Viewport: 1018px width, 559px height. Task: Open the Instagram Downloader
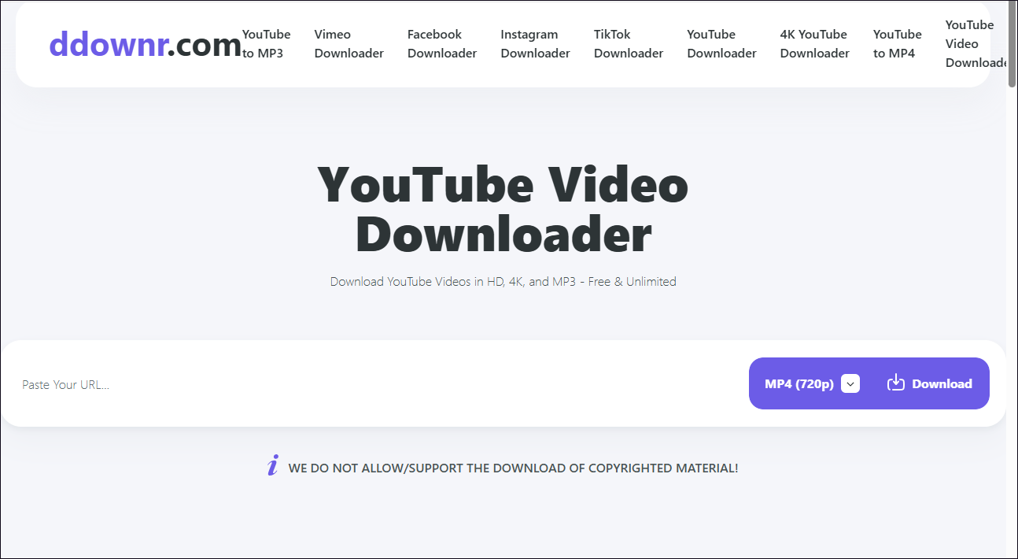pos(535,43)
